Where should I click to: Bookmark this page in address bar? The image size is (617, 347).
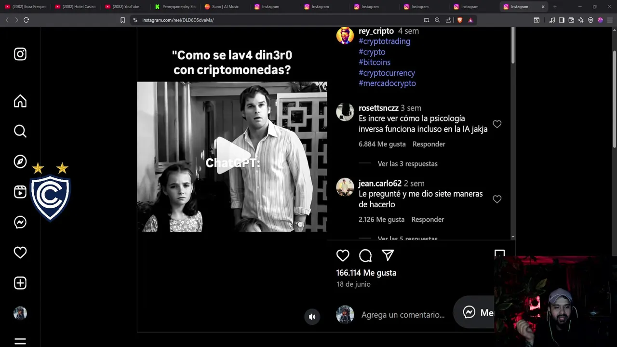122,20
